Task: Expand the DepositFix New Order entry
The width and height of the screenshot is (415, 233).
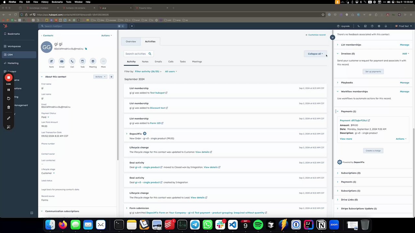Action: (x=127, y=134)
